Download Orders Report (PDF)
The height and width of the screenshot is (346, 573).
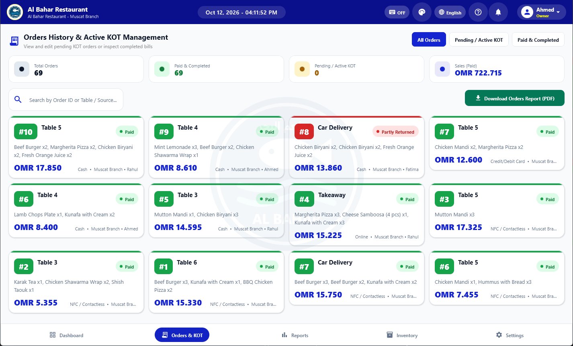click(x=514, y=98)
